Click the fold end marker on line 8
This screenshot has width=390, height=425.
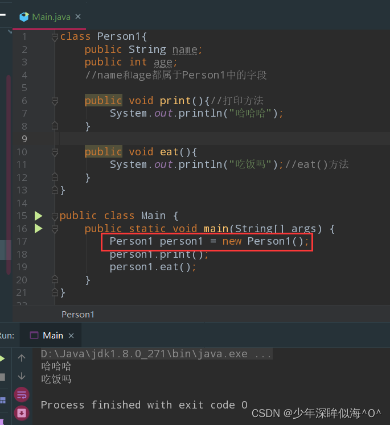click(55, 126)
